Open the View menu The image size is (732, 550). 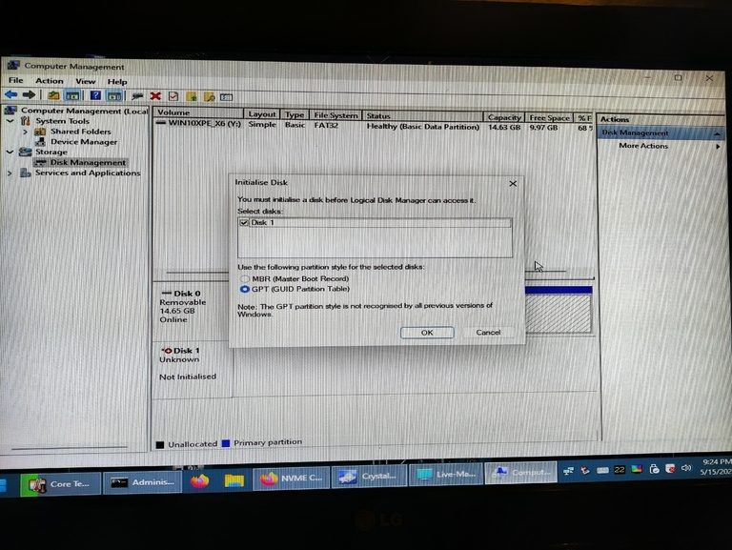pyautogui.click(x=86, y=81)
